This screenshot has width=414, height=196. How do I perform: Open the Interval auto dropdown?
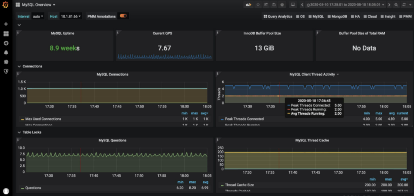[38, 16]
